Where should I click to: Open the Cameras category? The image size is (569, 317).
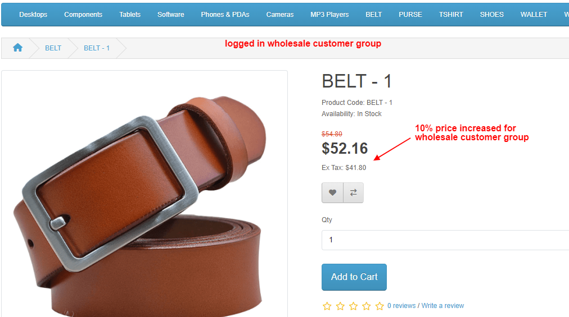(x=280, y=15)
